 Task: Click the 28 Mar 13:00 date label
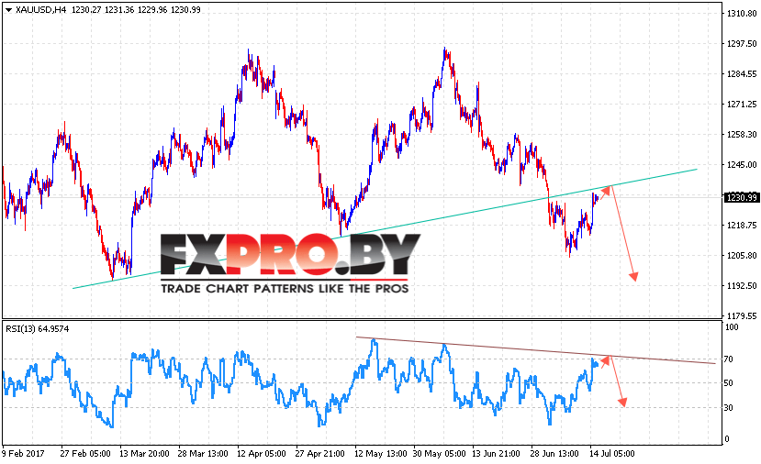(203, 454)
